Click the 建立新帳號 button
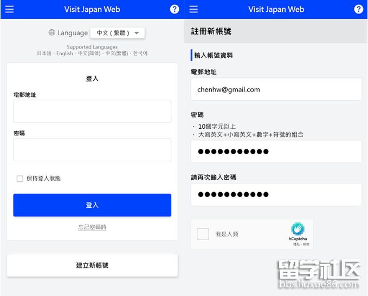 pos(92,265)
